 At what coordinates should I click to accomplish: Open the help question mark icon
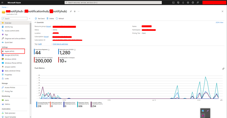(x=193, y=3)
